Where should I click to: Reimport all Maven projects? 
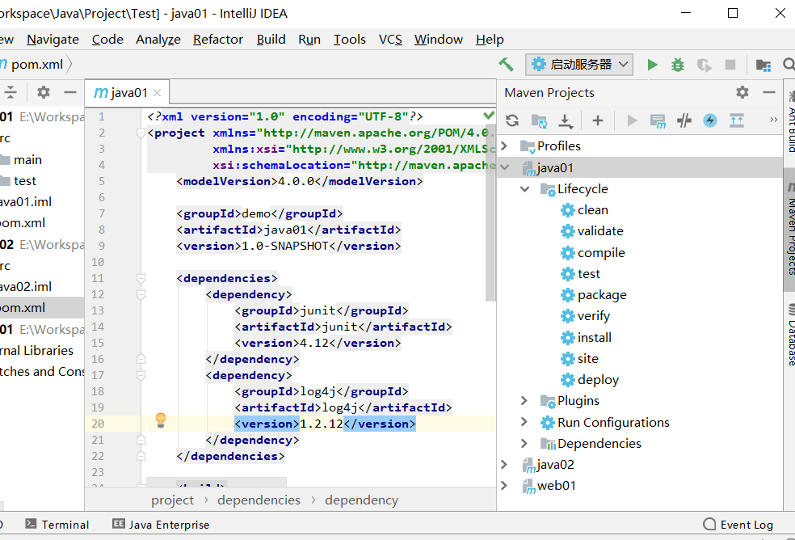pyautogui.click(x=512, y=120)
